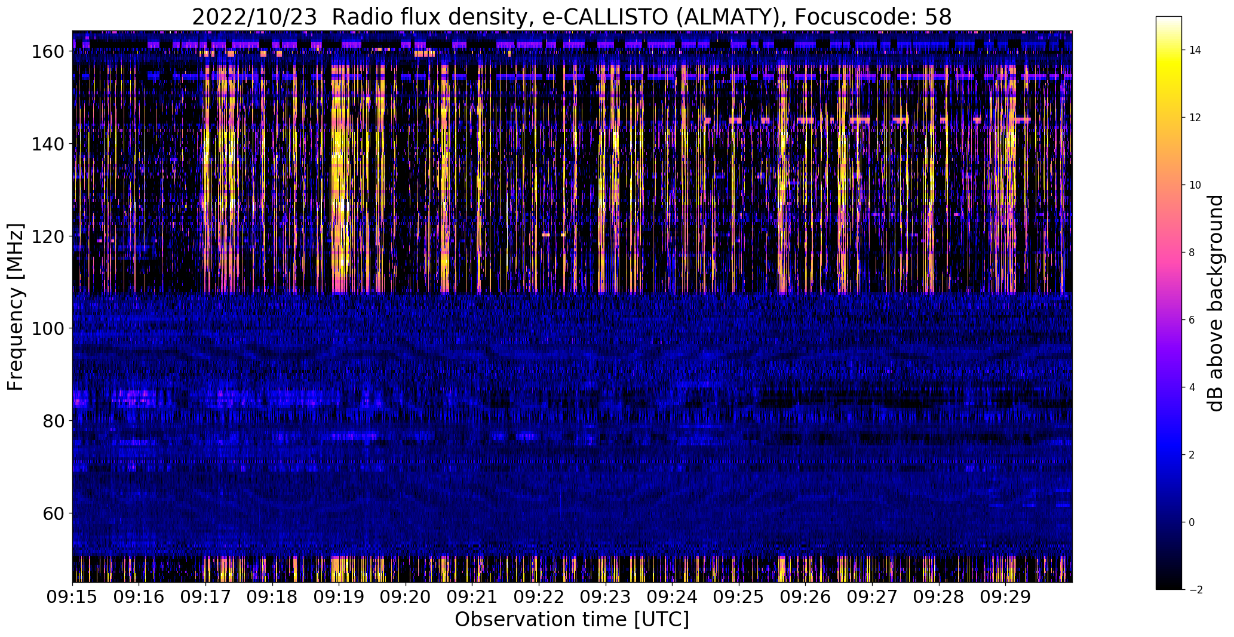Click the colorbar tick label 0
This screenshot has width=1234, height=637.
point(1192,522)
